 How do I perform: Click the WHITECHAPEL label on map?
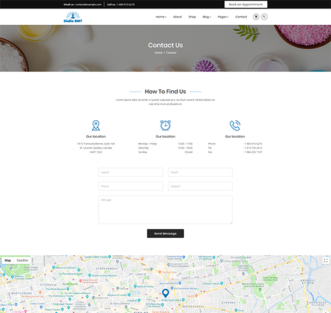193,306
